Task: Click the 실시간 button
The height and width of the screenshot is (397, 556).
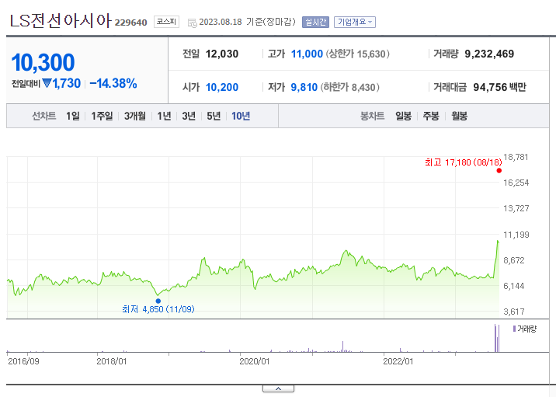Action: point(315,22)
